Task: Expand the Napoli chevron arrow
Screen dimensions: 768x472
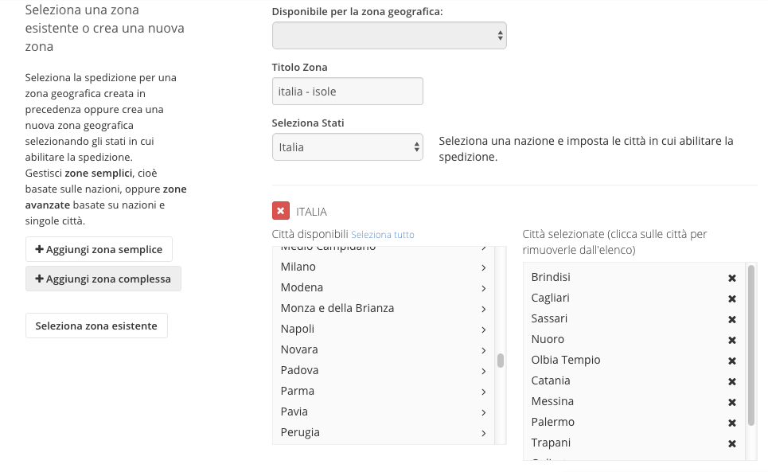Action: point(483,330)
